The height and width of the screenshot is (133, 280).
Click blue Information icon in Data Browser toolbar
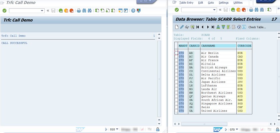point(244,27)
